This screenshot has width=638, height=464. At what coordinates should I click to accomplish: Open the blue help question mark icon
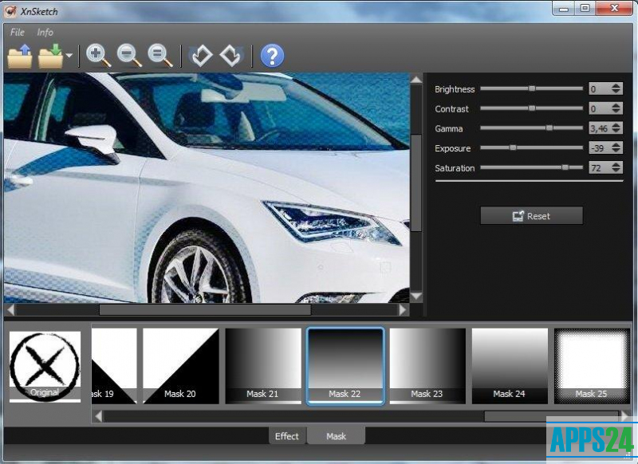pos(272,56)
